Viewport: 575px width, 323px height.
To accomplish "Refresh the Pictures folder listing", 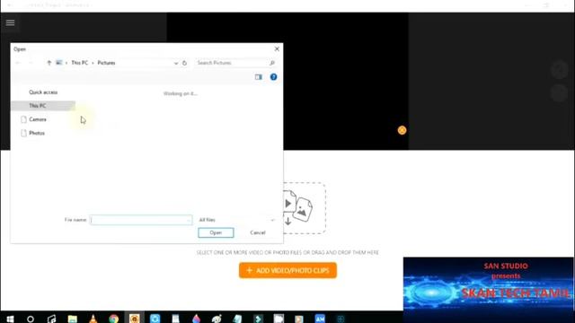I will point(184,63).
